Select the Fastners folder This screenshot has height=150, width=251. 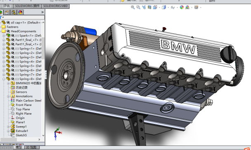(x=12, y=27)
